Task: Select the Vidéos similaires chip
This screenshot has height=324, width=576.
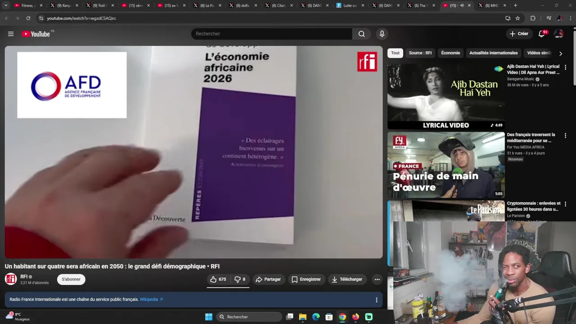Action: pyautogui.click(x=539, y=53)
